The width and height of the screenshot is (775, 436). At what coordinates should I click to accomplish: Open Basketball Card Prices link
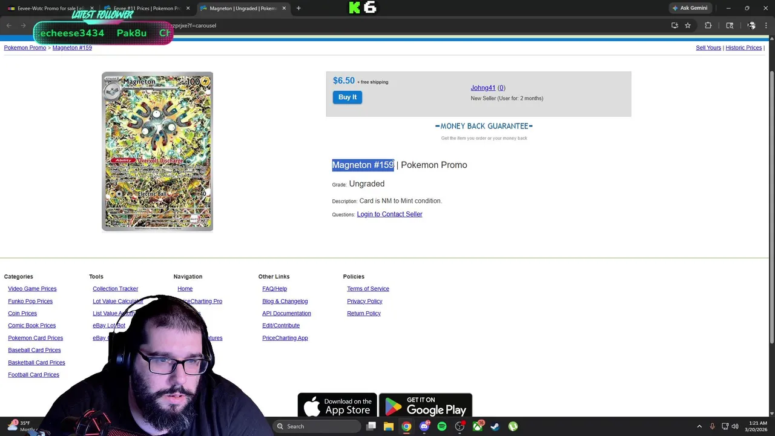click(36, 362)
